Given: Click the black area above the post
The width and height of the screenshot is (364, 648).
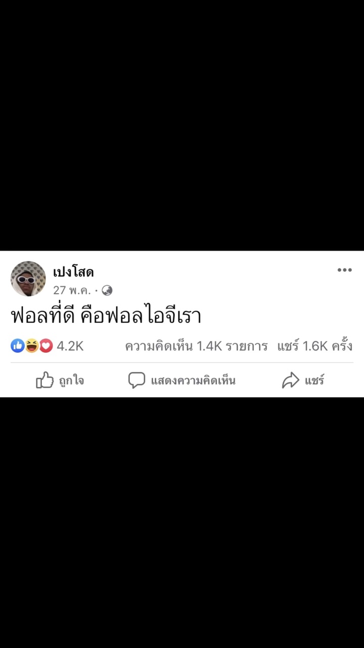Looking at the screenshot, I should [x=182, y=125].
